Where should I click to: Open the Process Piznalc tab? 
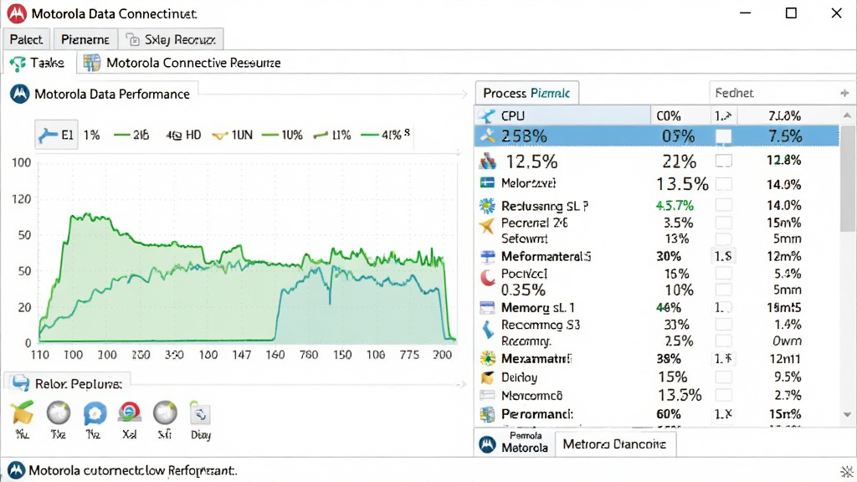click(x=526, y=93)
